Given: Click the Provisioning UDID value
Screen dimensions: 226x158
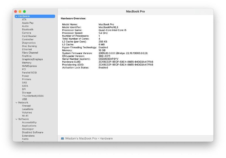Looking at the screenshot, I should 126,65.
